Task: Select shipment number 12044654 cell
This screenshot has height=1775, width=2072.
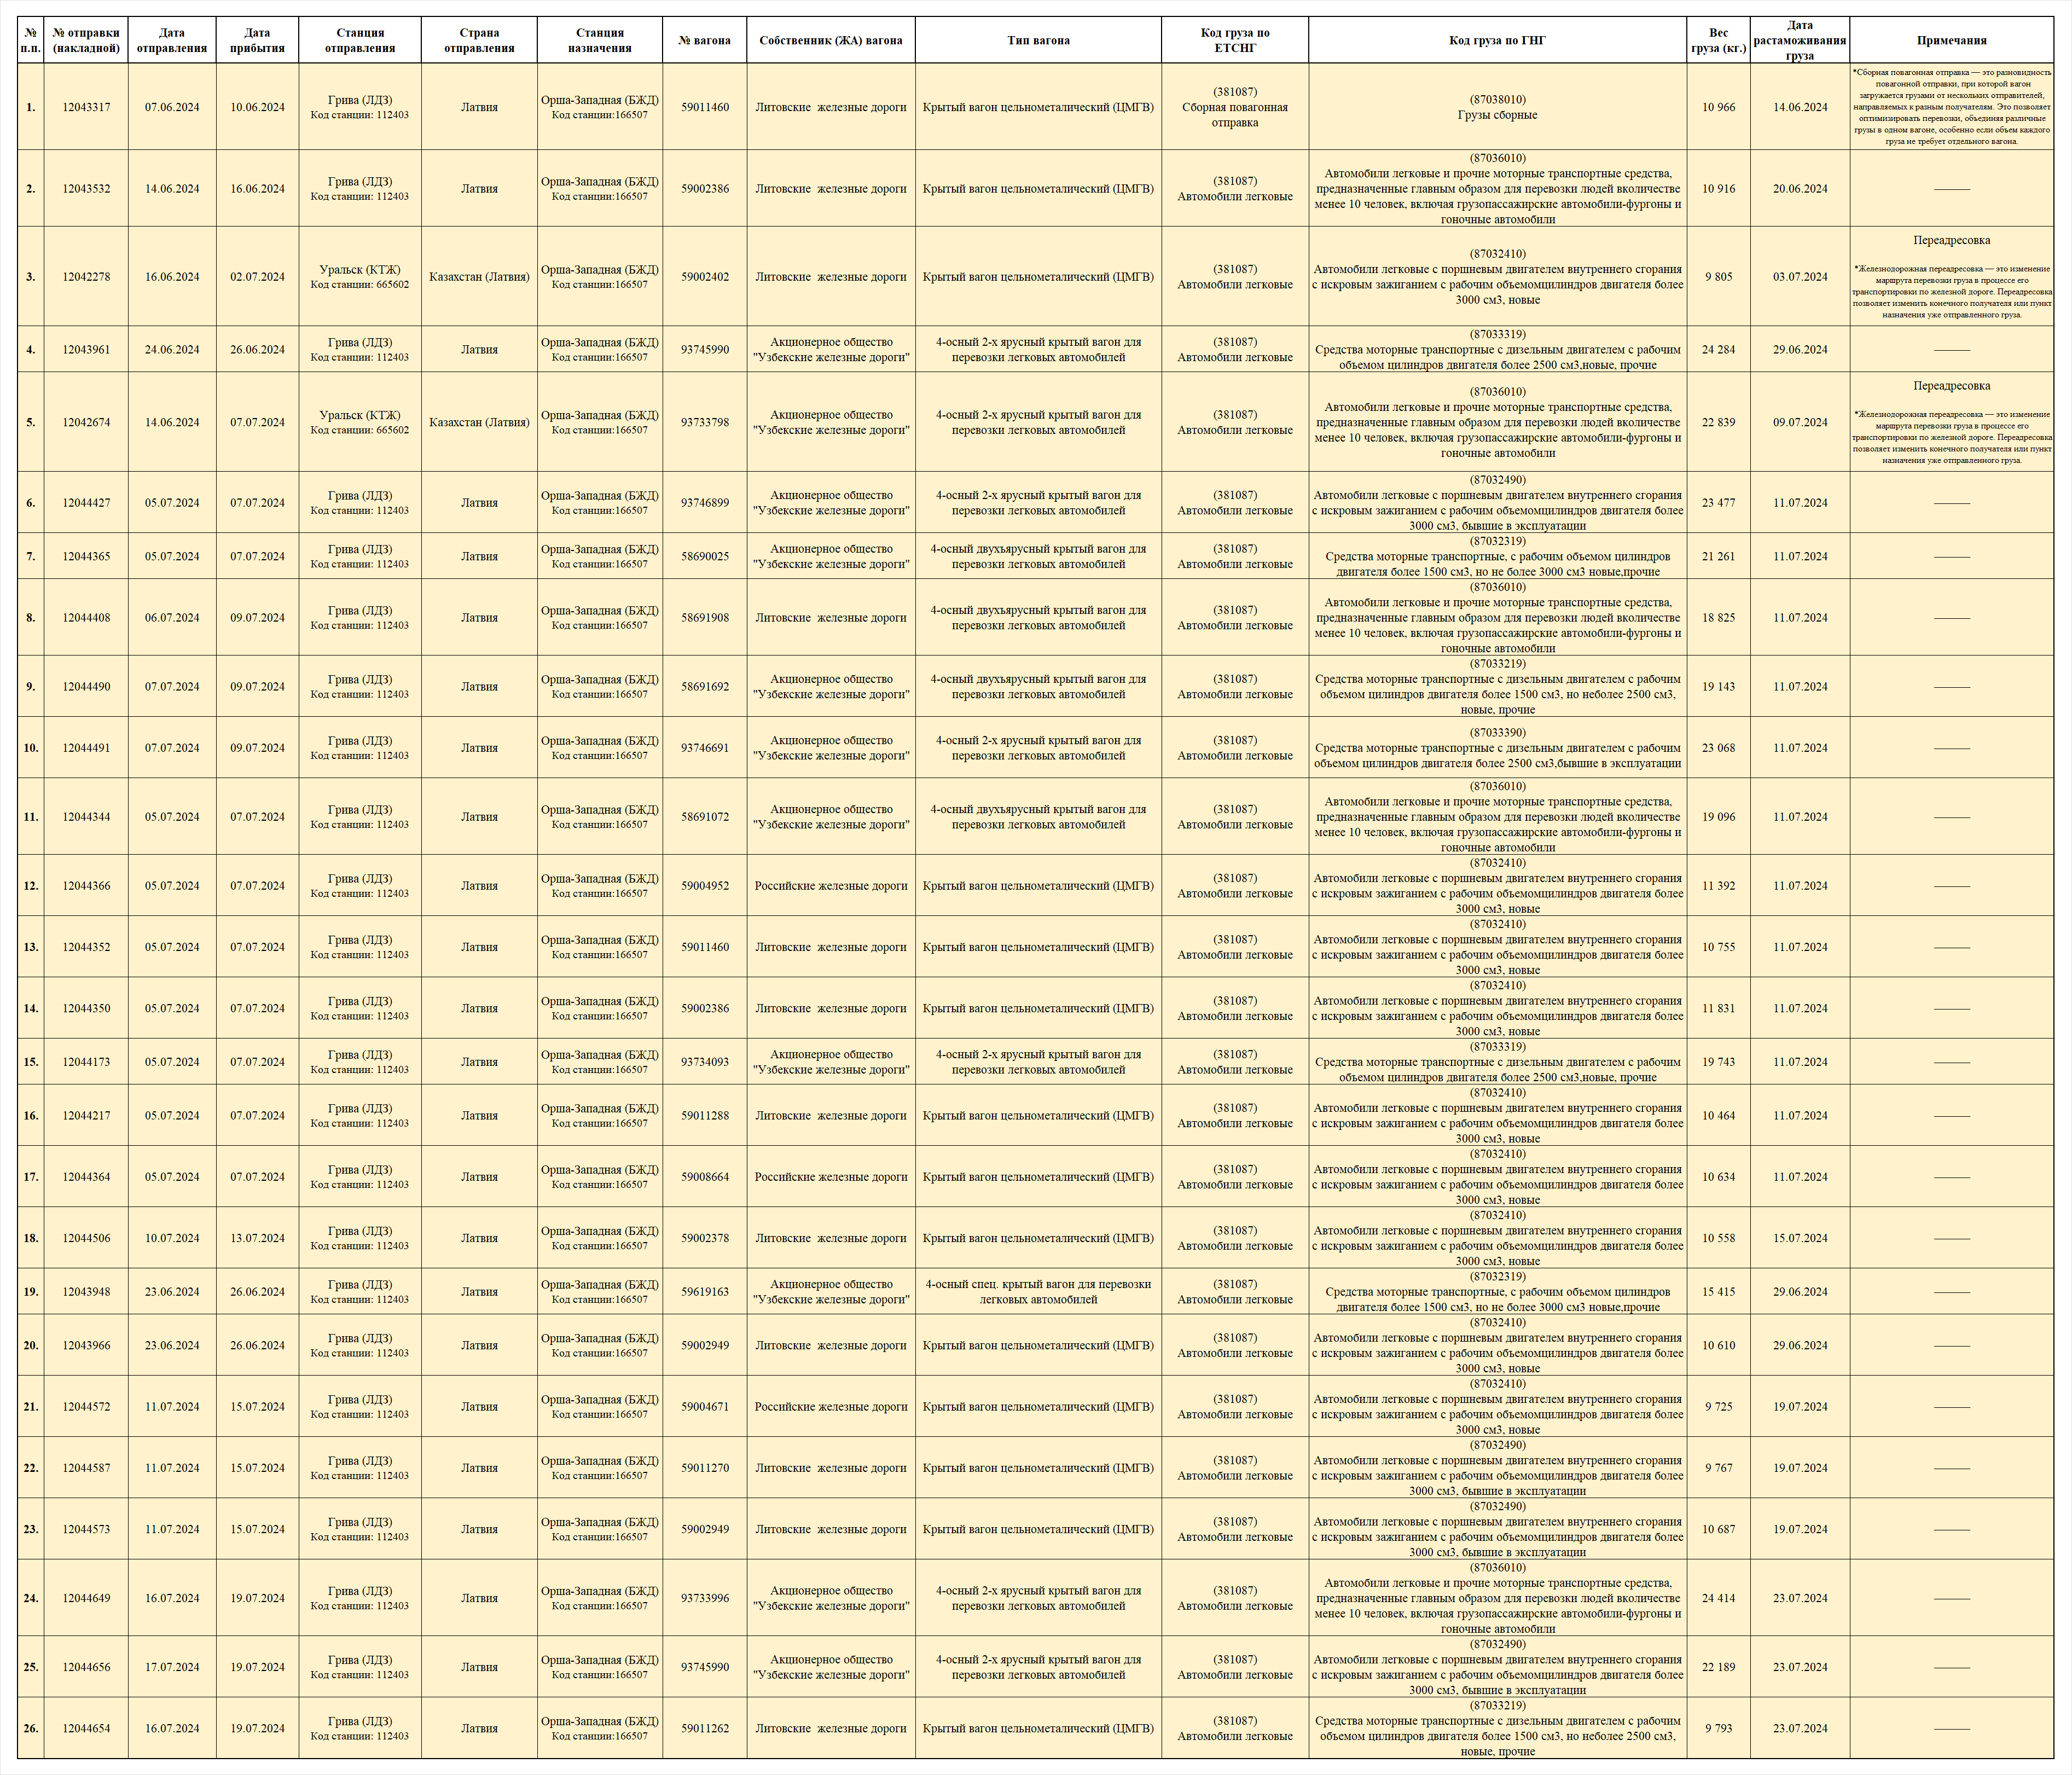Action: pos(86,1728)
